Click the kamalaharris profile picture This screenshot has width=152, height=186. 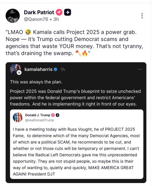[x=15, y=69]
